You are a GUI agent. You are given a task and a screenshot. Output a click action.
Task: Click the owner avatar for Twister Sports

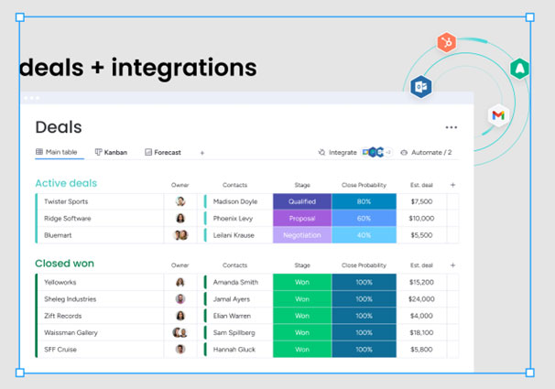point(180,201)
